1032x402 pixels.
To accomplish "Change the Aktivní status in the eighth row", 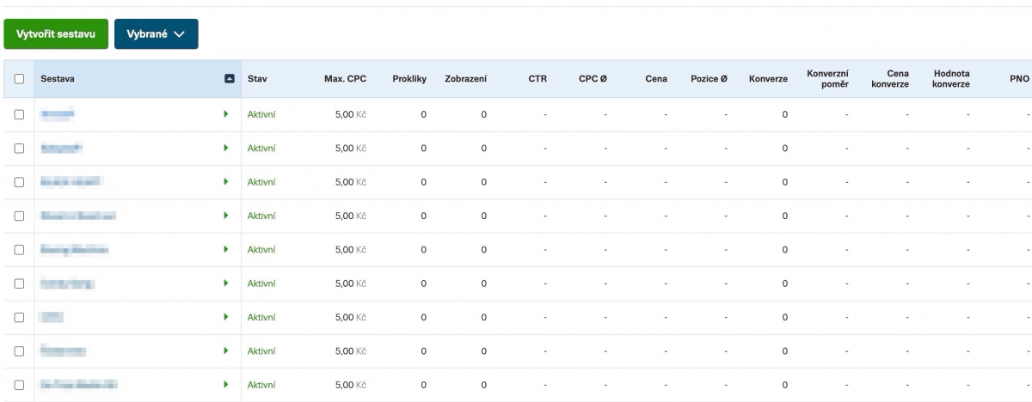I will (x=261, y=351).
